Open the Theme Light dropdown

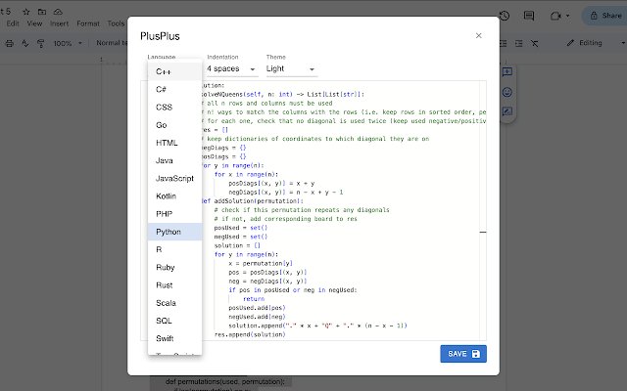(x=292, y=69)
